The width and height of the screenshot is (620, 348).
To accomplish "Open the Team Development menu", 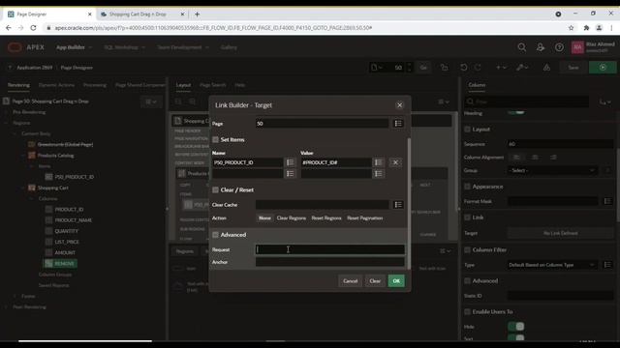I will (183, 47).
